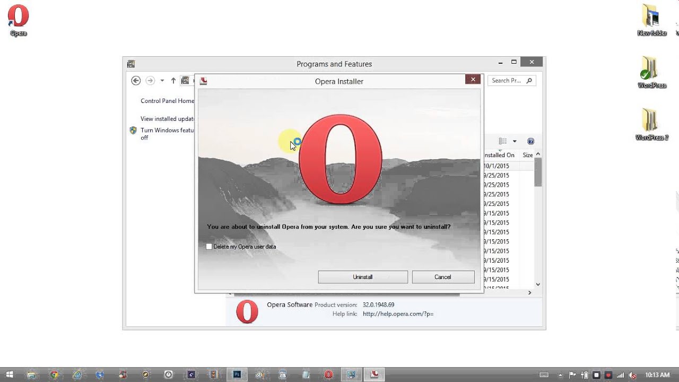Open Opera from the taskbar
The image size is (679, 382).
coord(328,375)
